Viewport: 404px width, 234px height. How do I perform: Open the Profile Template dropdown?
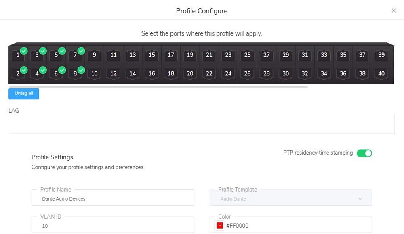coord(290,198)
